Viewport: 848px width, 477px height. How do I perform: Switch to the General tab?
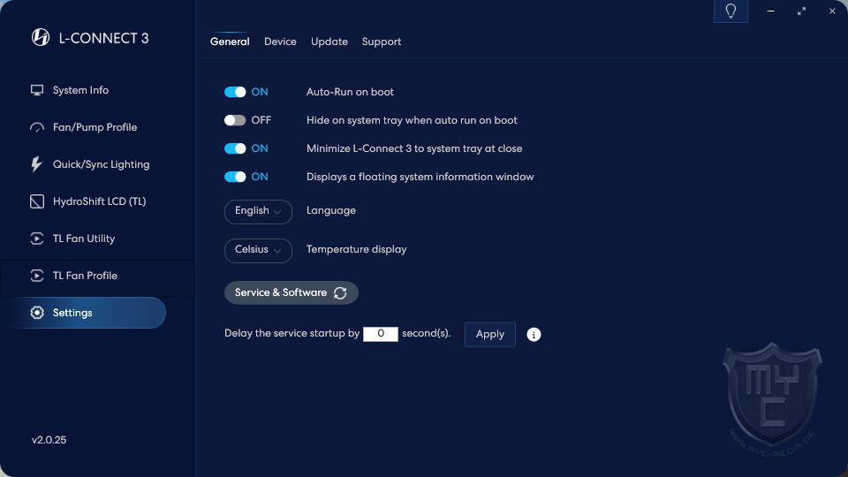230,42
